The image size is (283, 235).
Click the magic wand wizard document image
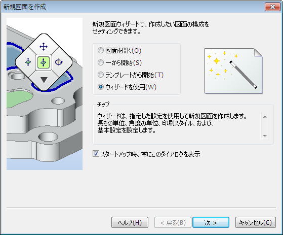click(x=233, y=71)
